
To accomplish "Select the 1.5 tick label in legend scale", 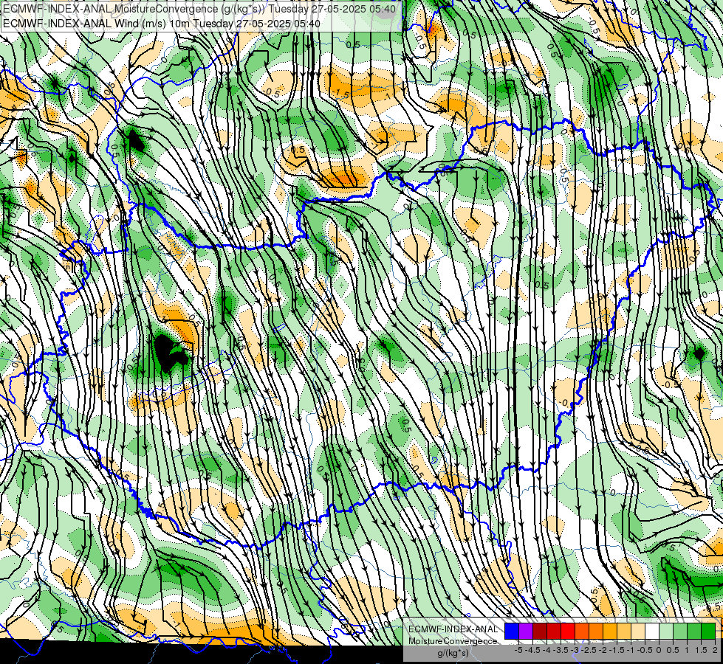I will (702, 650).
